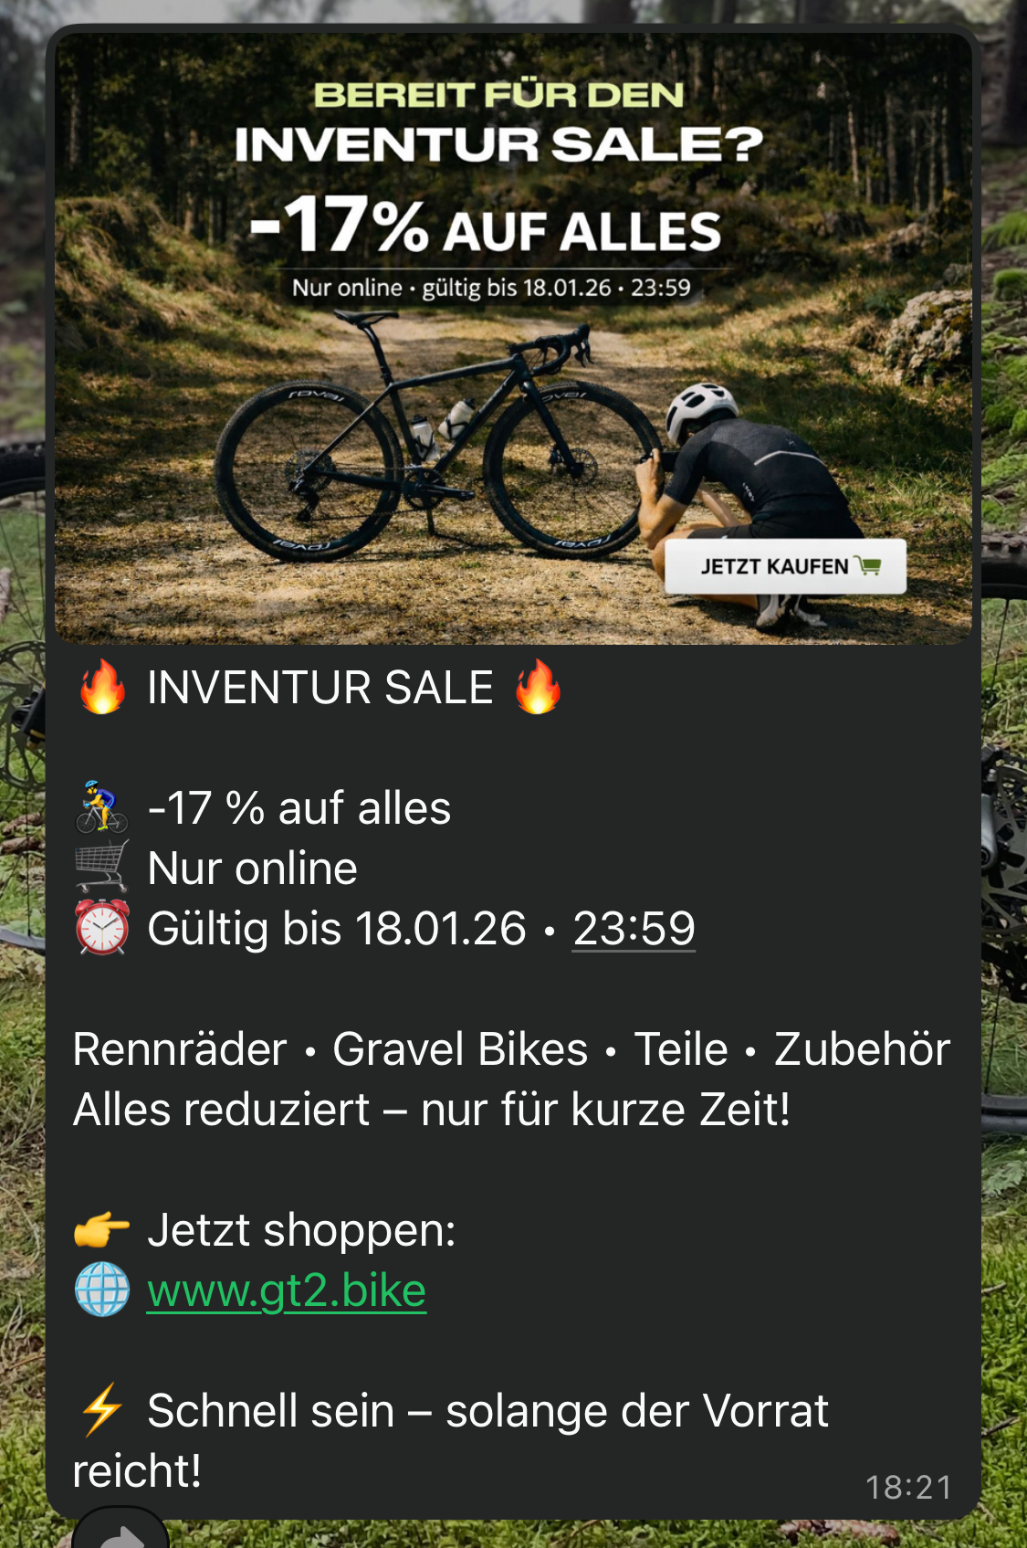Screen dimensions: 1027x1548
Task: Tap the cyclist emoji beside -17 % text
Action: pos(102,807)
